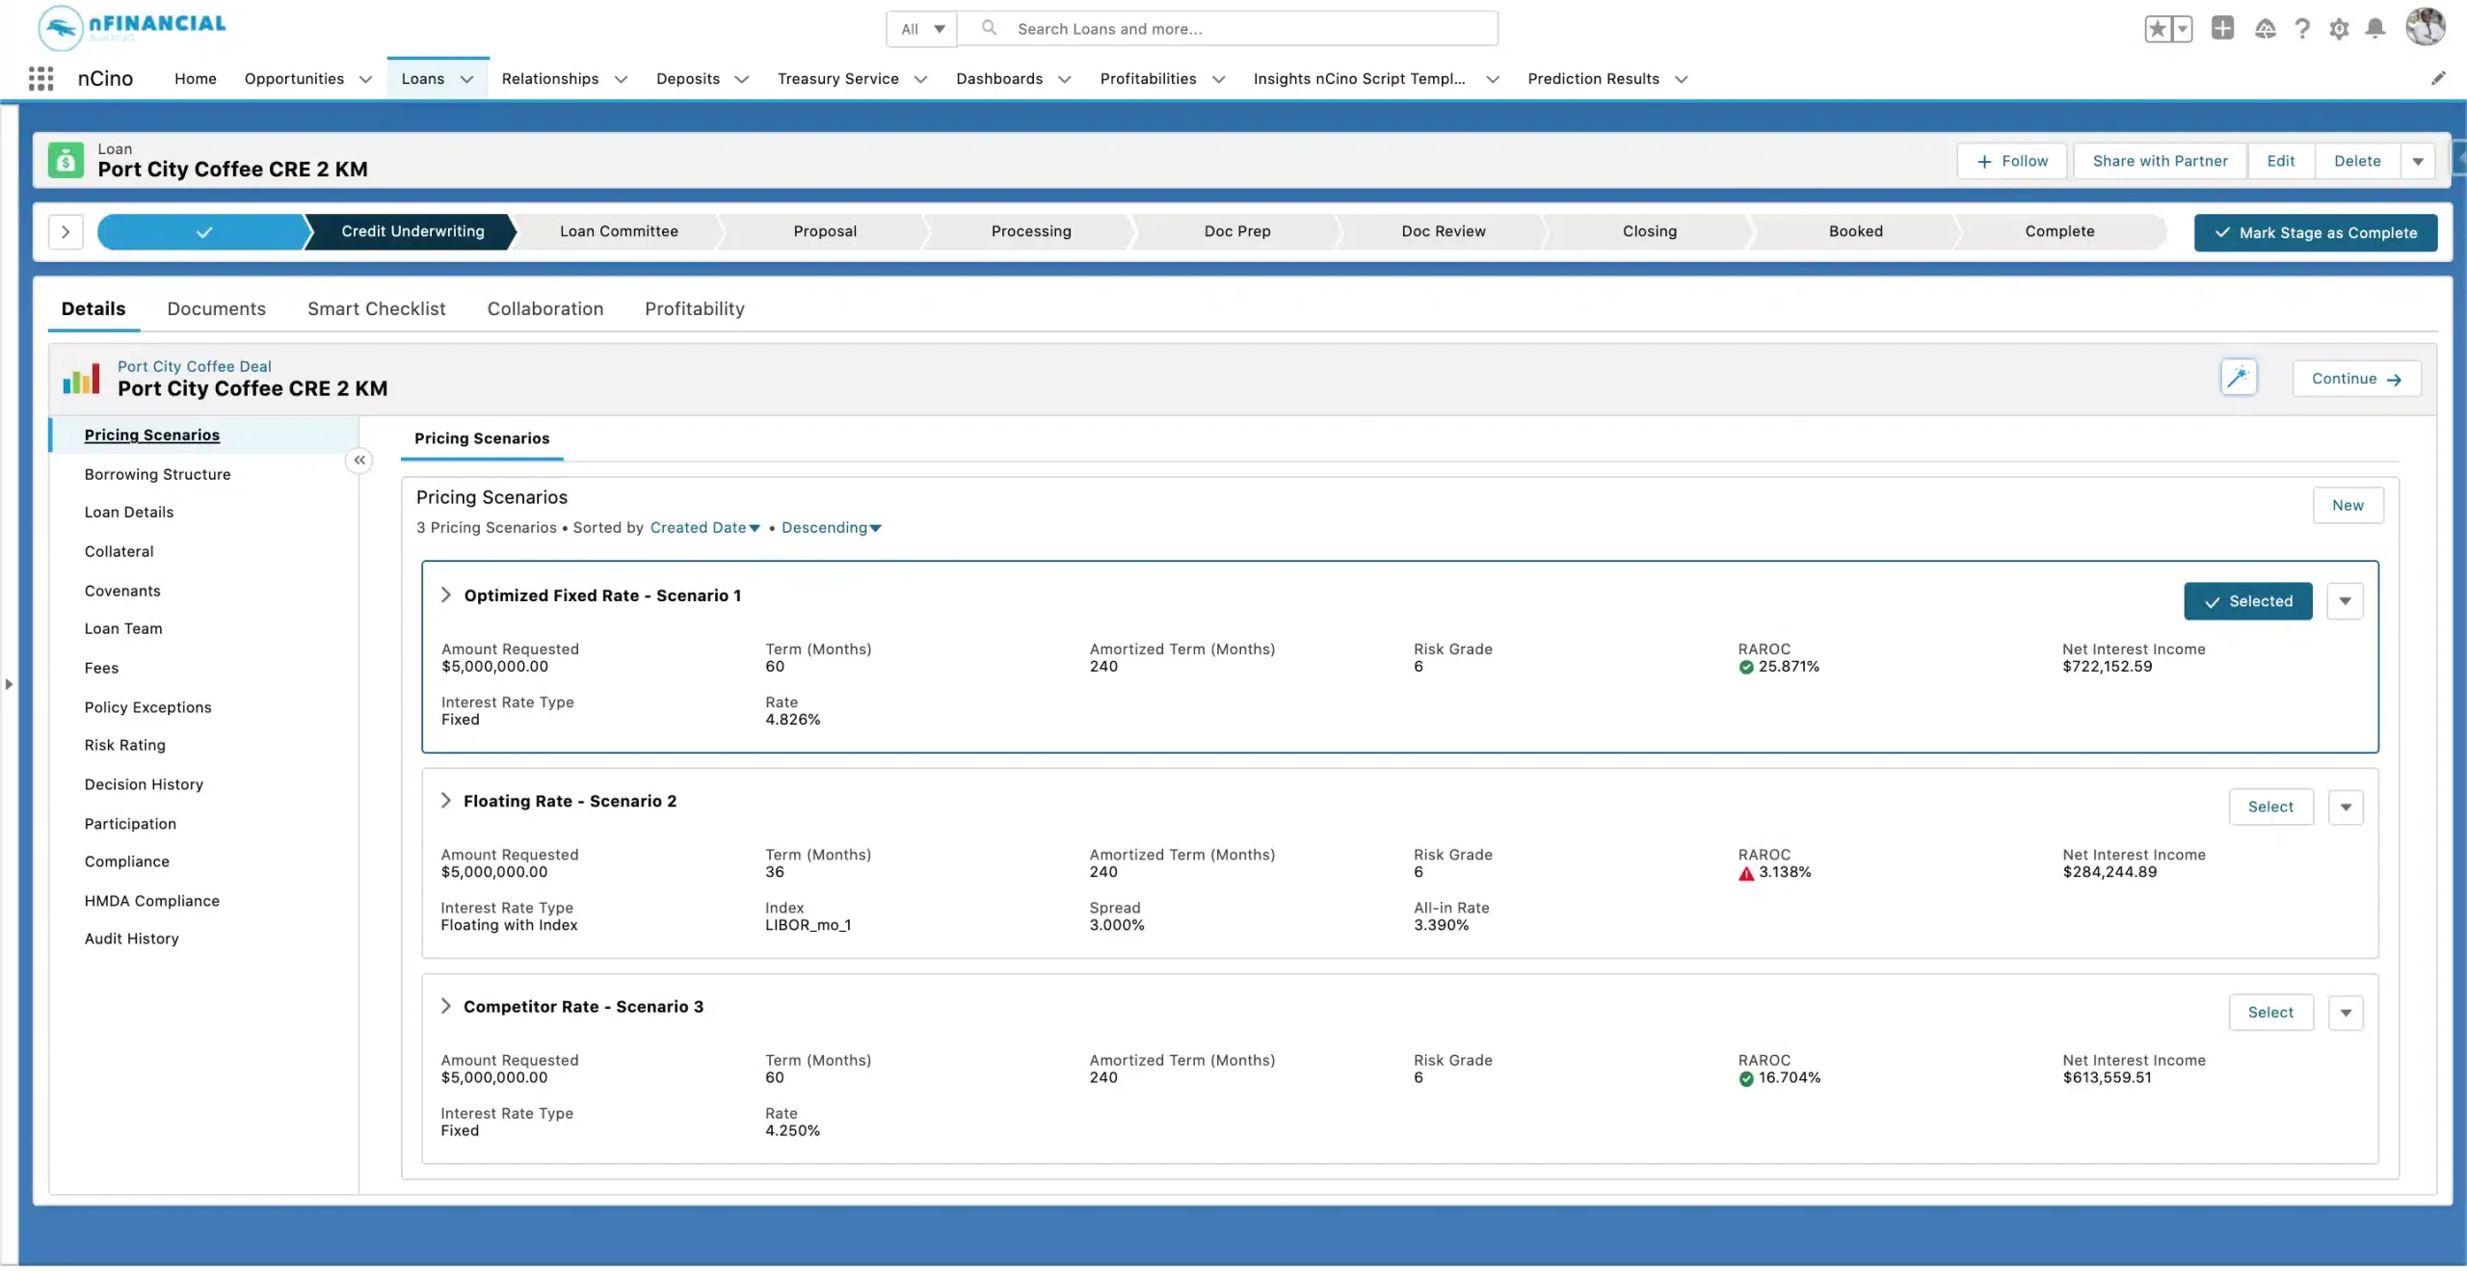Click the magic wand icon
The width and height of the screenshot is (2467, 1271).
[x=2238, y=378]
